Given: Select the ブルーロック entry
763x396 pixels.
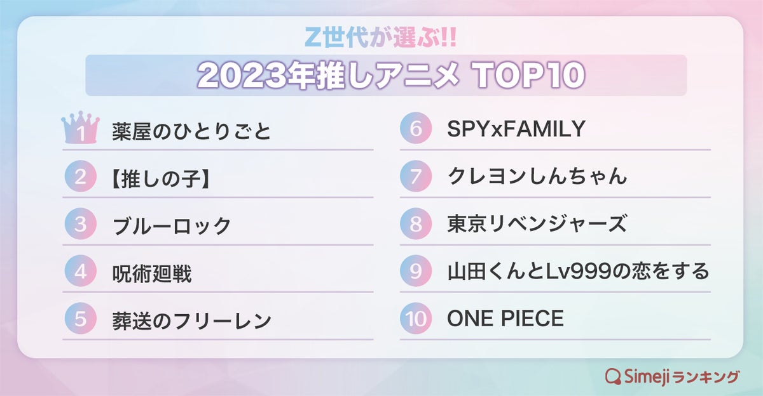Looking at the screenshot, I should pyautogui.click(x=170, y=225).
